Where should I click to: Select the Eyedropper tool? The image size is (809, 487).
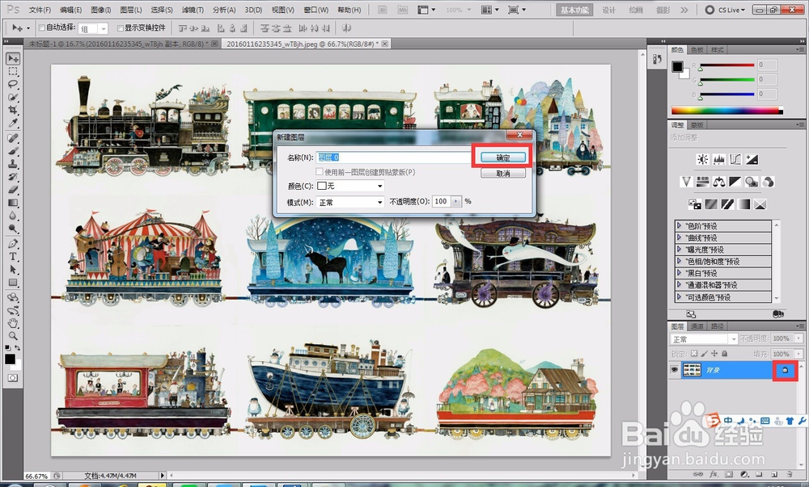point(13,123)
